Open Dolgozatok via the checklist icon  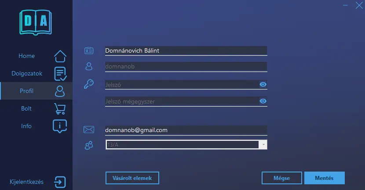click(60, 74)
